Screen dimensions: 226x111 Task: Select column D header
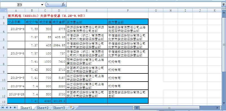coord(59,10)
